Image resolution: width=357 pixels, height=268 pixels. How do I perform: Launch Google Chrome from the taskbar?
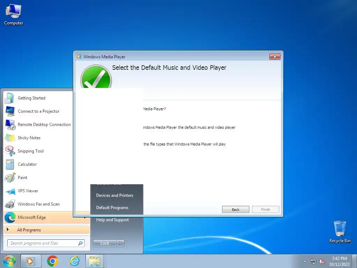53,261
